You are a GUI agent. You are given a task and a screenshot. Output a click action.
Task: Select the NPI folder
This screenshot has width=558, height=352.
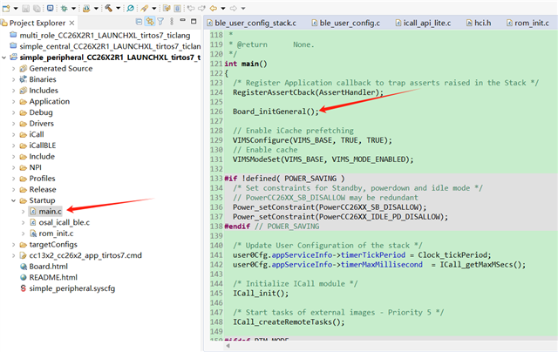pos(35,167)
